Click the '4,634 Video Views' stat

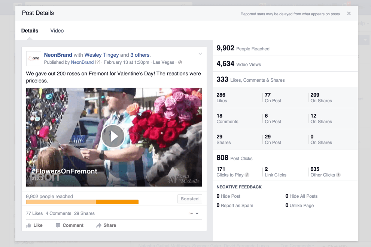(239, 64)
